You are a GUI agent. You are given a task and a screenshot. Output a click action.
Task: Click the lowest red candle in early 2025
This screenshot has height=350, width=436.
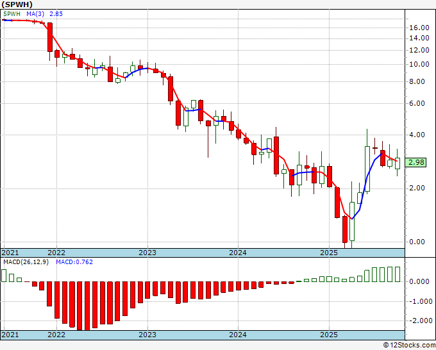pos(345,229)
